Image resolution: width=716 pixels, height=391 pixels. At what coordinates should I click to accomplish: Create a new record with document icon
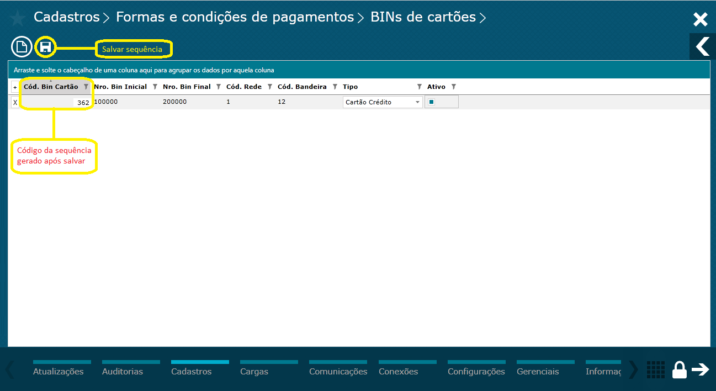(22, 47)
